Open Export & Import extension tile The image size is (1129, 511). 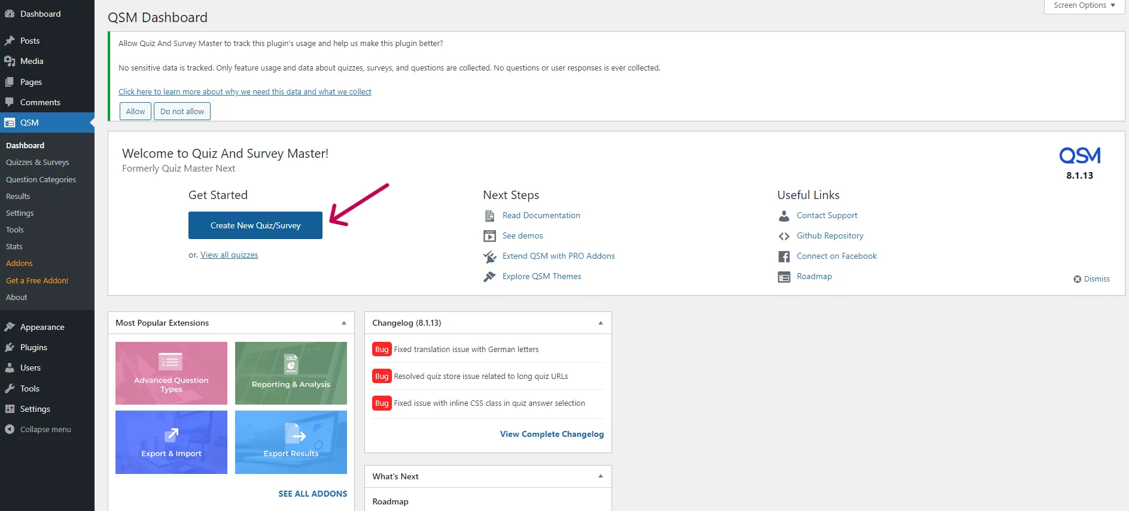tap(171, 442)
